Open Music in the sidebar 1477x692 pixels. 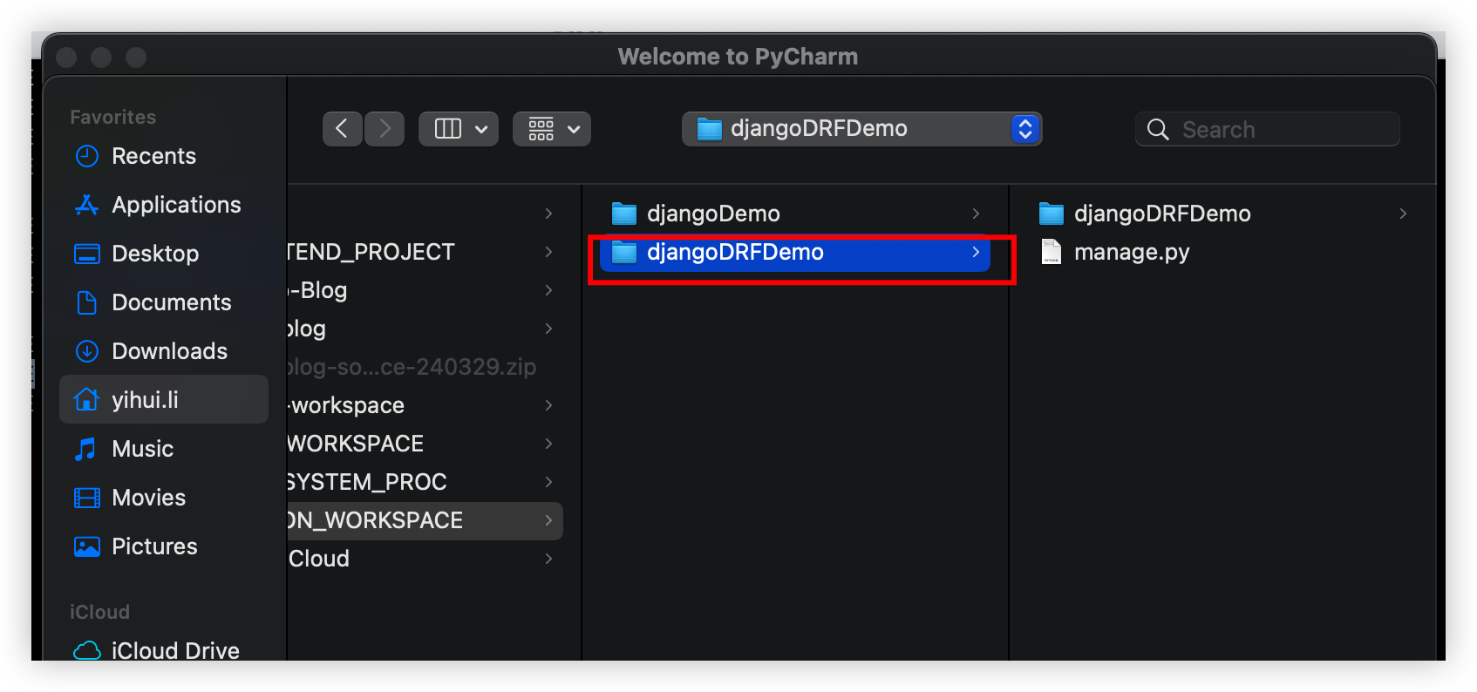coord(142,449)
